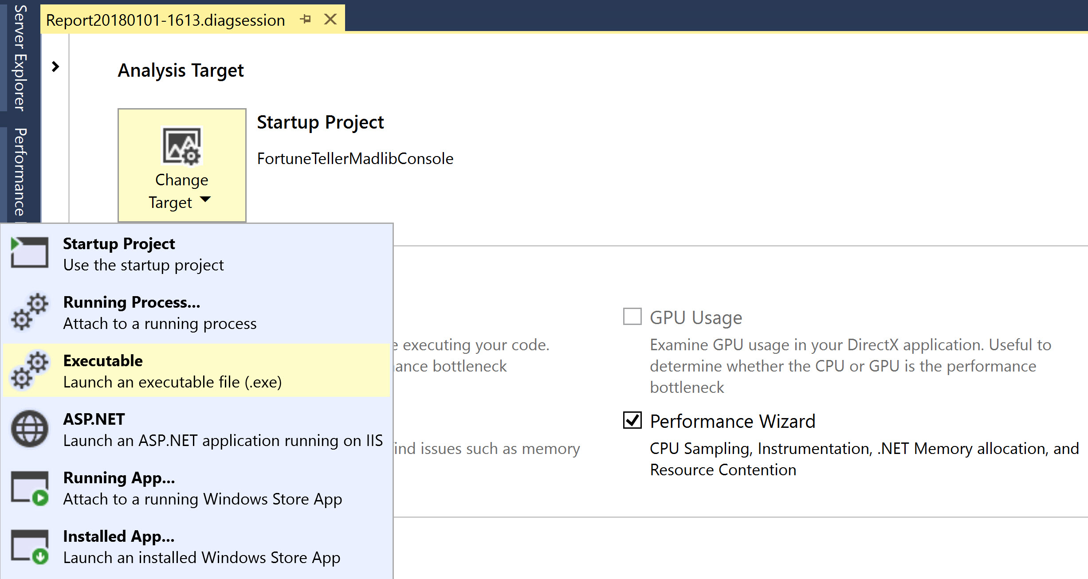Open the Server Explorer side tab
The height and width of the screenshot is (579, 1088).
click(20, 57)
